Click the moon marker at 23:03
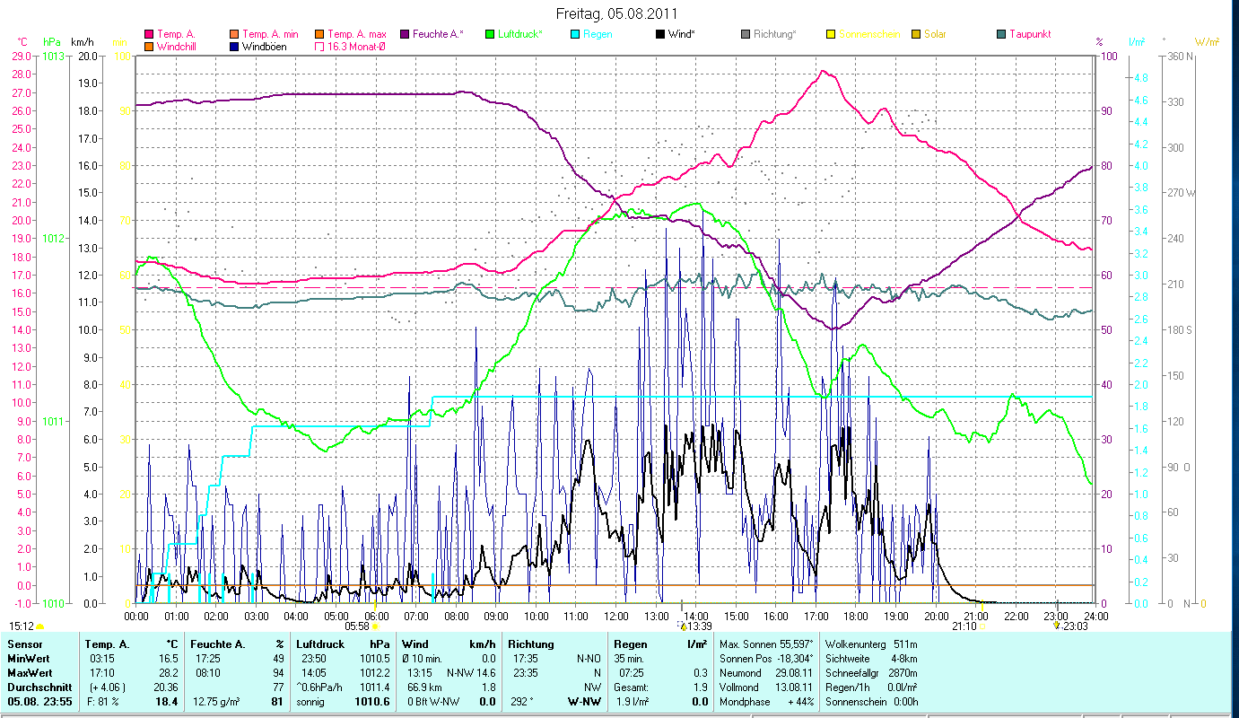 tap(1057, 626)
